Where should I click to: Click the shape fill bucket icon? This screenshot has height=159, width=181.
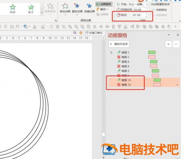35,27
